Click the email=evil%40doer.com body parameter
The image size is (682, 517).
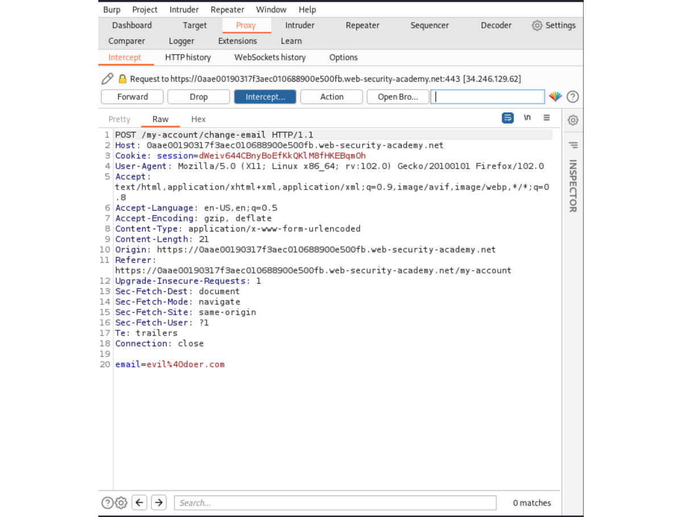170,364
